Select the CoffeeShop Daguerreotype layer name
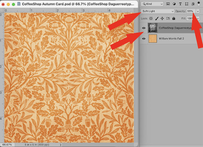Screen dimensions: 203x147 (175, 28)
